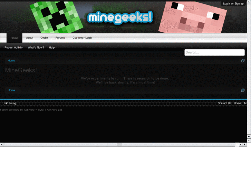Go to the Order tab

click(44, 38)
